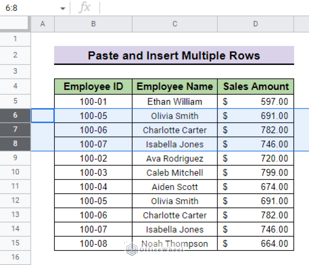309x265 pixels.
Task: Click cell containing 100-08
Action: coord(93,243)
